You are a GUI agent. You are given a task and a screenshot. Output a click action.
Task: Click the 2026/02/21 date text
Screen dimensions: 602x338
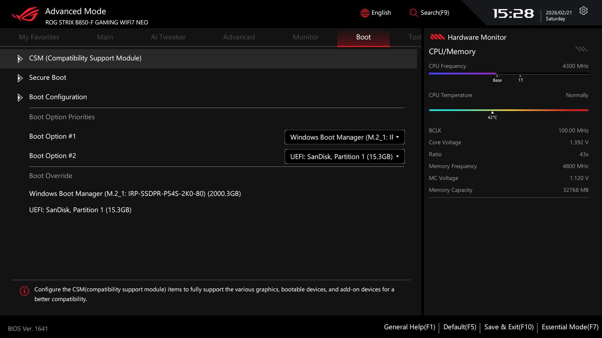[x=559, y=13]
